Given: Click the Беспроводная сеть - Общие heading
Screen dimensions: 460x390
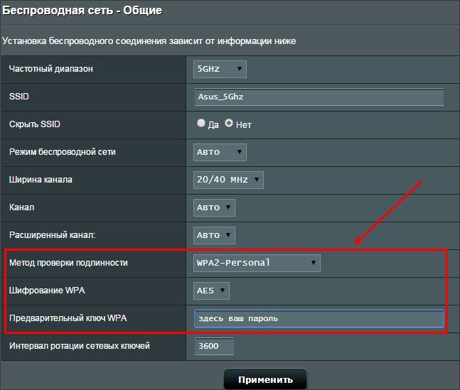Looking at the screenshot, I should click(82, 10).
